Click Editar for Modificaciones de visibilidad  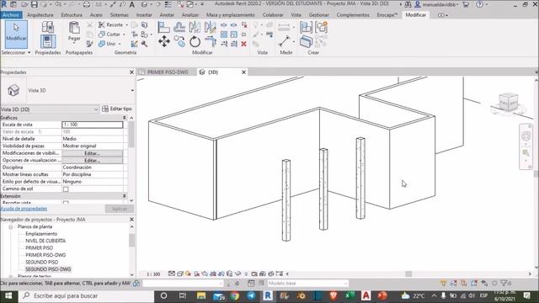[x=92, y=153]
